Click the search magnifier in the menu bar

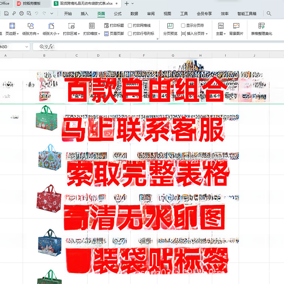point(269,14)
